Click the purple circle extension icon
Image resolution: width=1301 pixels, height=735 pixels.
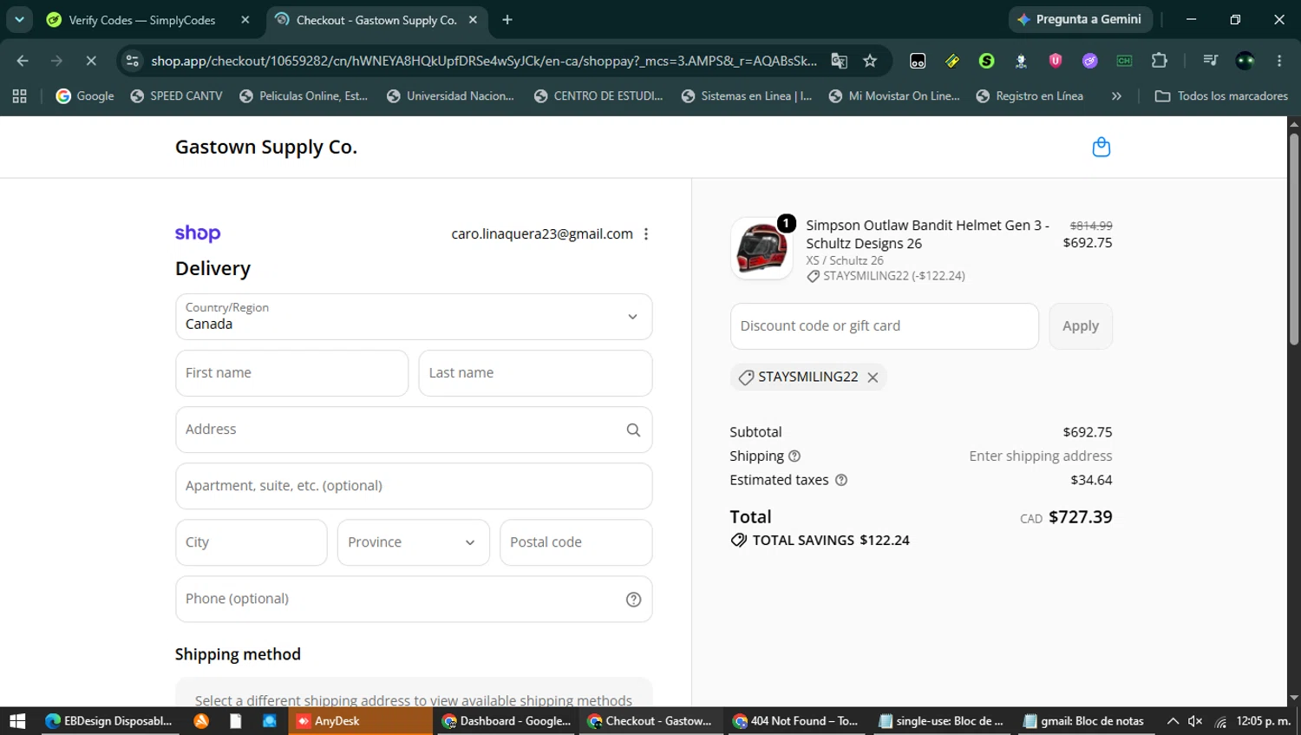1089,61
